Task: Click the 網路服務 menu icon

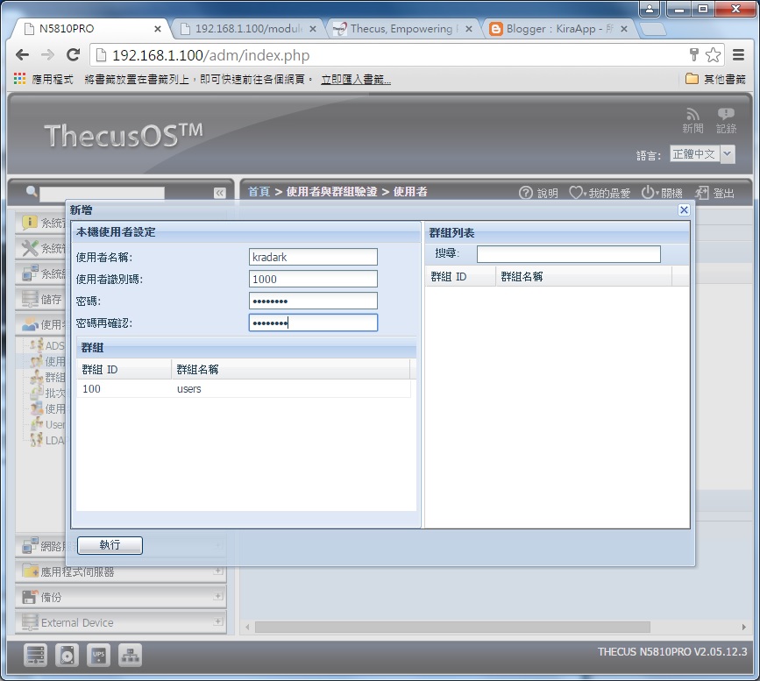Action: [30, 545]
